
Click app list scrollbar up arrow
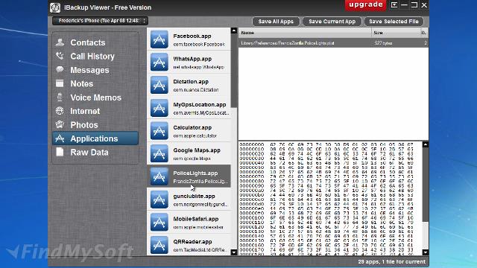[233, 31]
